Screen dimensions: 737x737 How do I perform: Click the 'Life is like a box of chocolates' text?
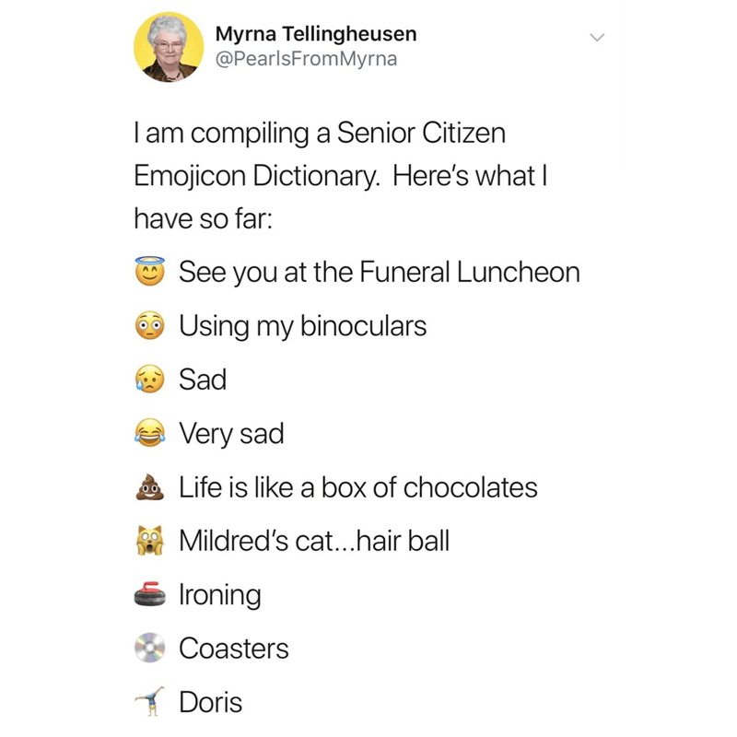pos(357,487)
